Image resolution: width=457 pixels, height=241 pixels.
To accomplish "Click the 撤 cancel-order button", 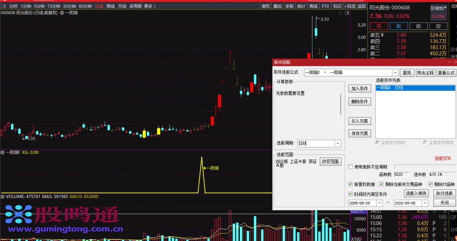I will coord(418,26).
